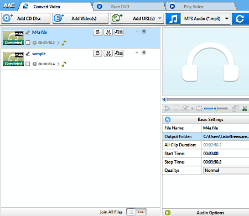Screen dimensions: 249x216
Task: Click the green music note in M4a file row
Action: pyautogui.click(x=64, y=43)
